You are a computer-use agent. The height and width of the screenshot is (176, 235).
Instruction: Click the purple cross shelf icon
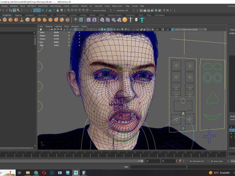94,20
